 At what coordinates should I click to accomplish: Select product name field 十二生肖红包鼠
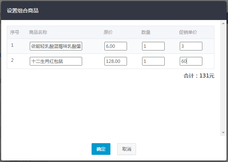(x=56, y=61)
